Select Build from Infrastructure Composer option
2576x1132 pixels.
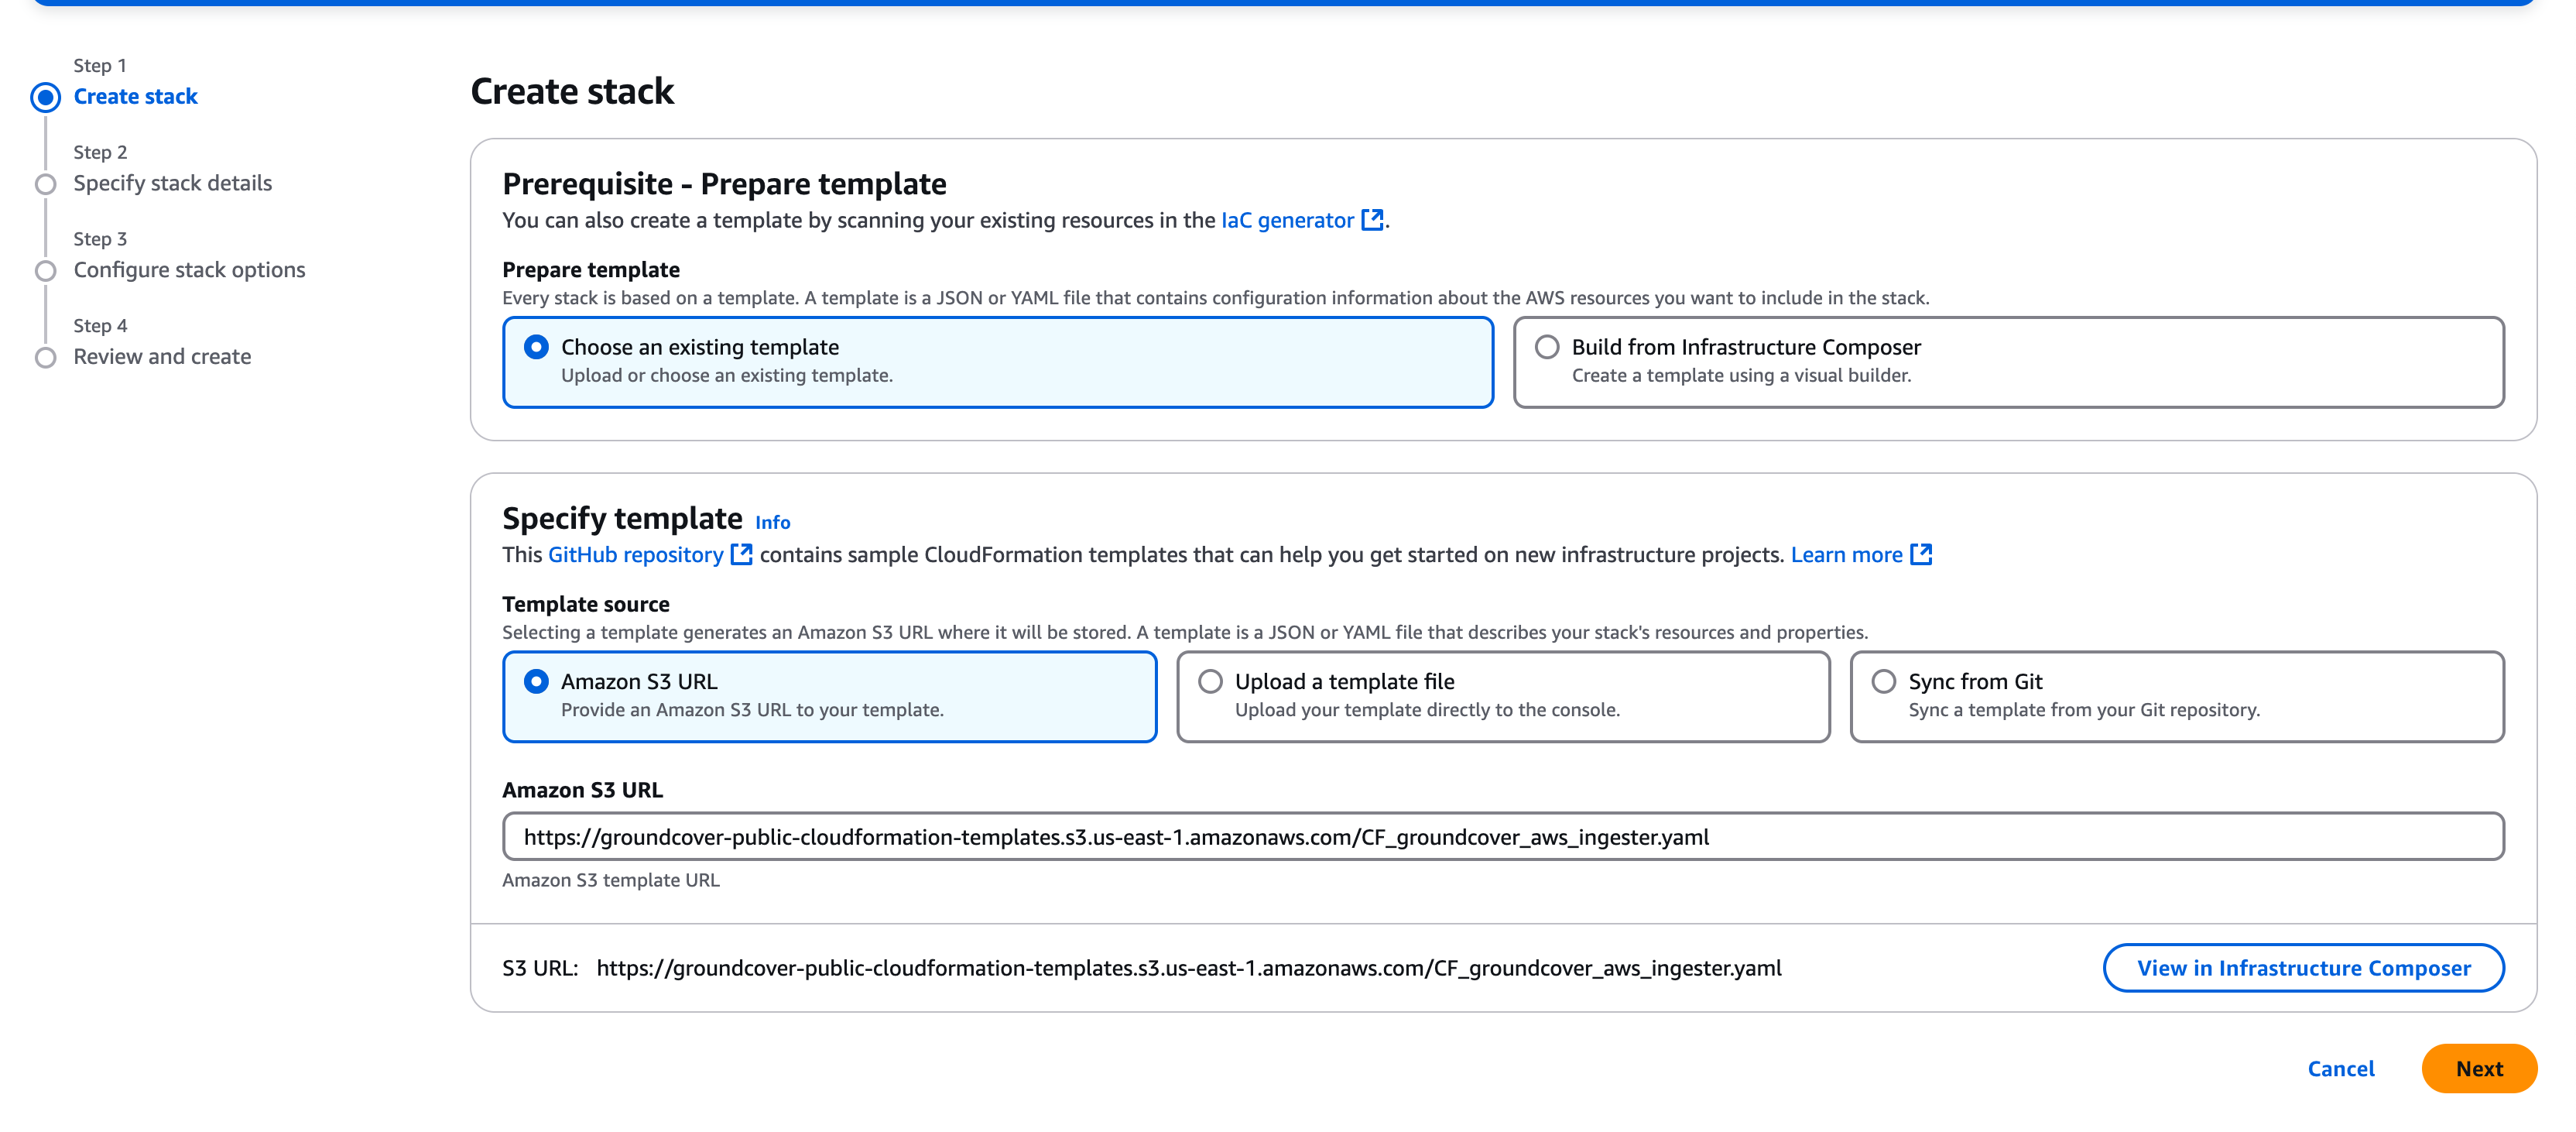pyautogui.click(x=1546, y=347)
